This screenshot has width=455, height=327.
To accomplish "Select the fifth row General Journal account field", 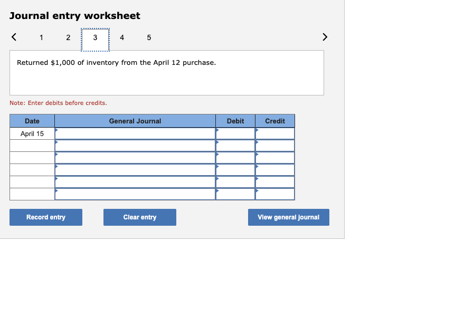I will coord(135,182).
